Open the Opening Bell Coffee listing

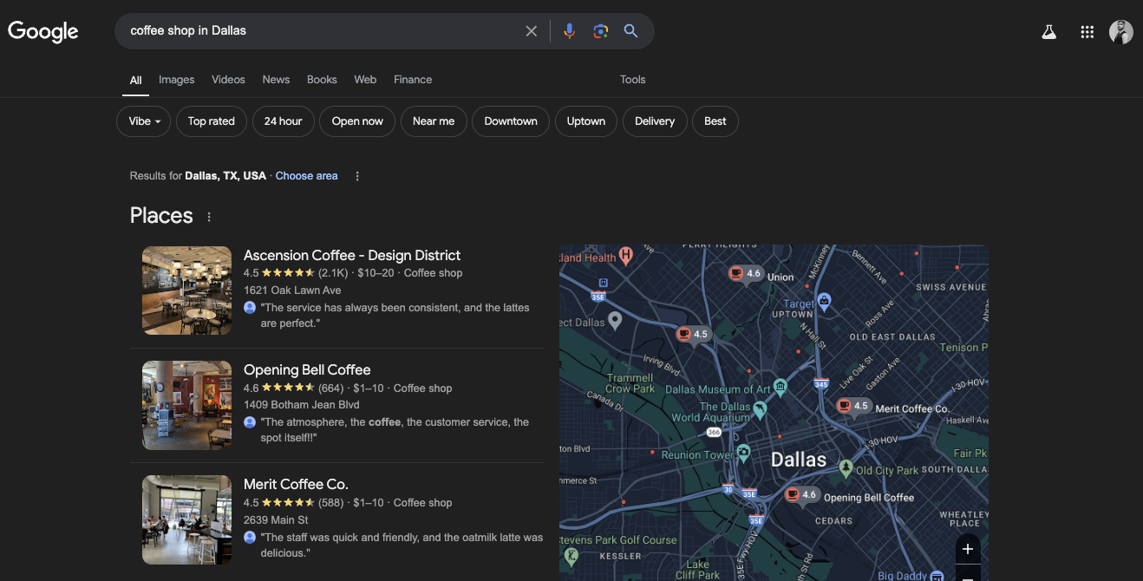[307, 370]
